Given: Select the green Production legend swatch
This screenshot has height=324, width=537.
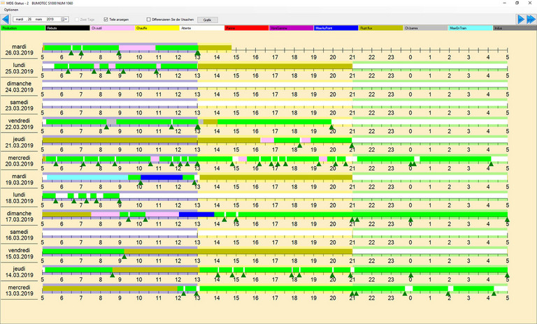Looking at the screenshot, I should pyautogui.click(x=22, y=28).
